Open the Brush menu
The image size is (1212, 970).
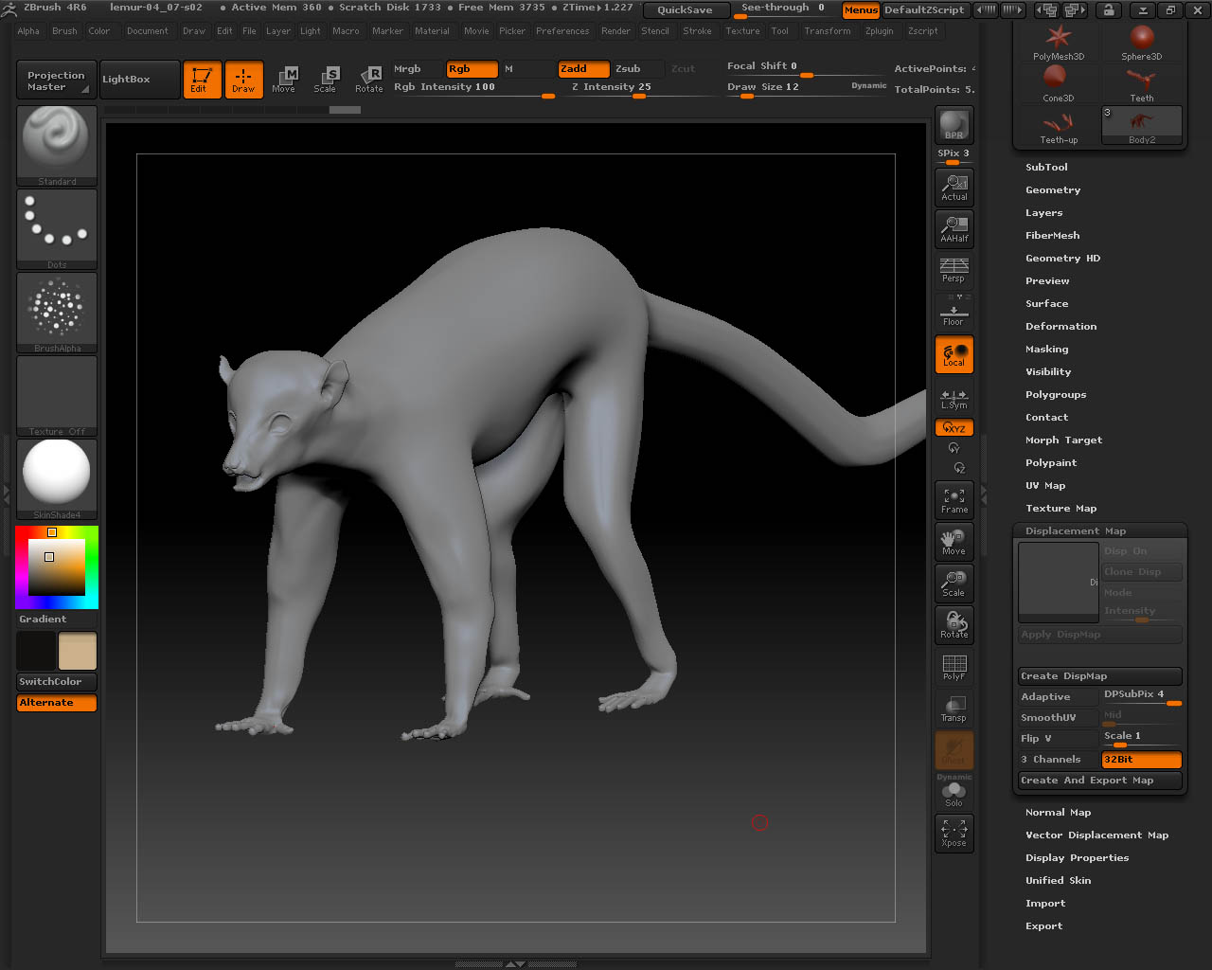tap(64, 31)
